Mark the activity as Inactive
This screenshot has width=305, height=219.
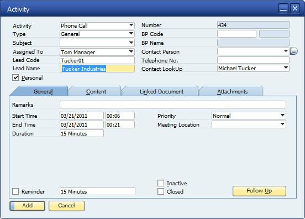tap(161, 183)
